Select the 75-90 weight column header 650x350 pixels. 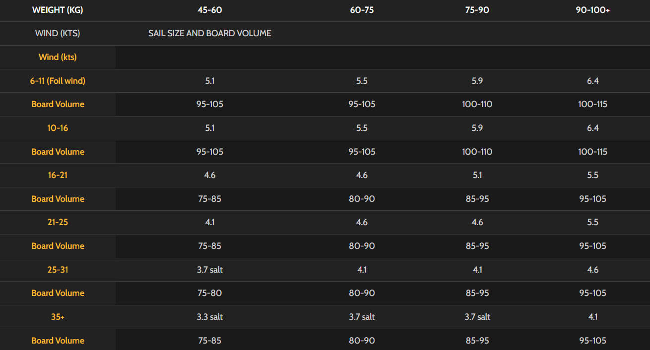477,10
